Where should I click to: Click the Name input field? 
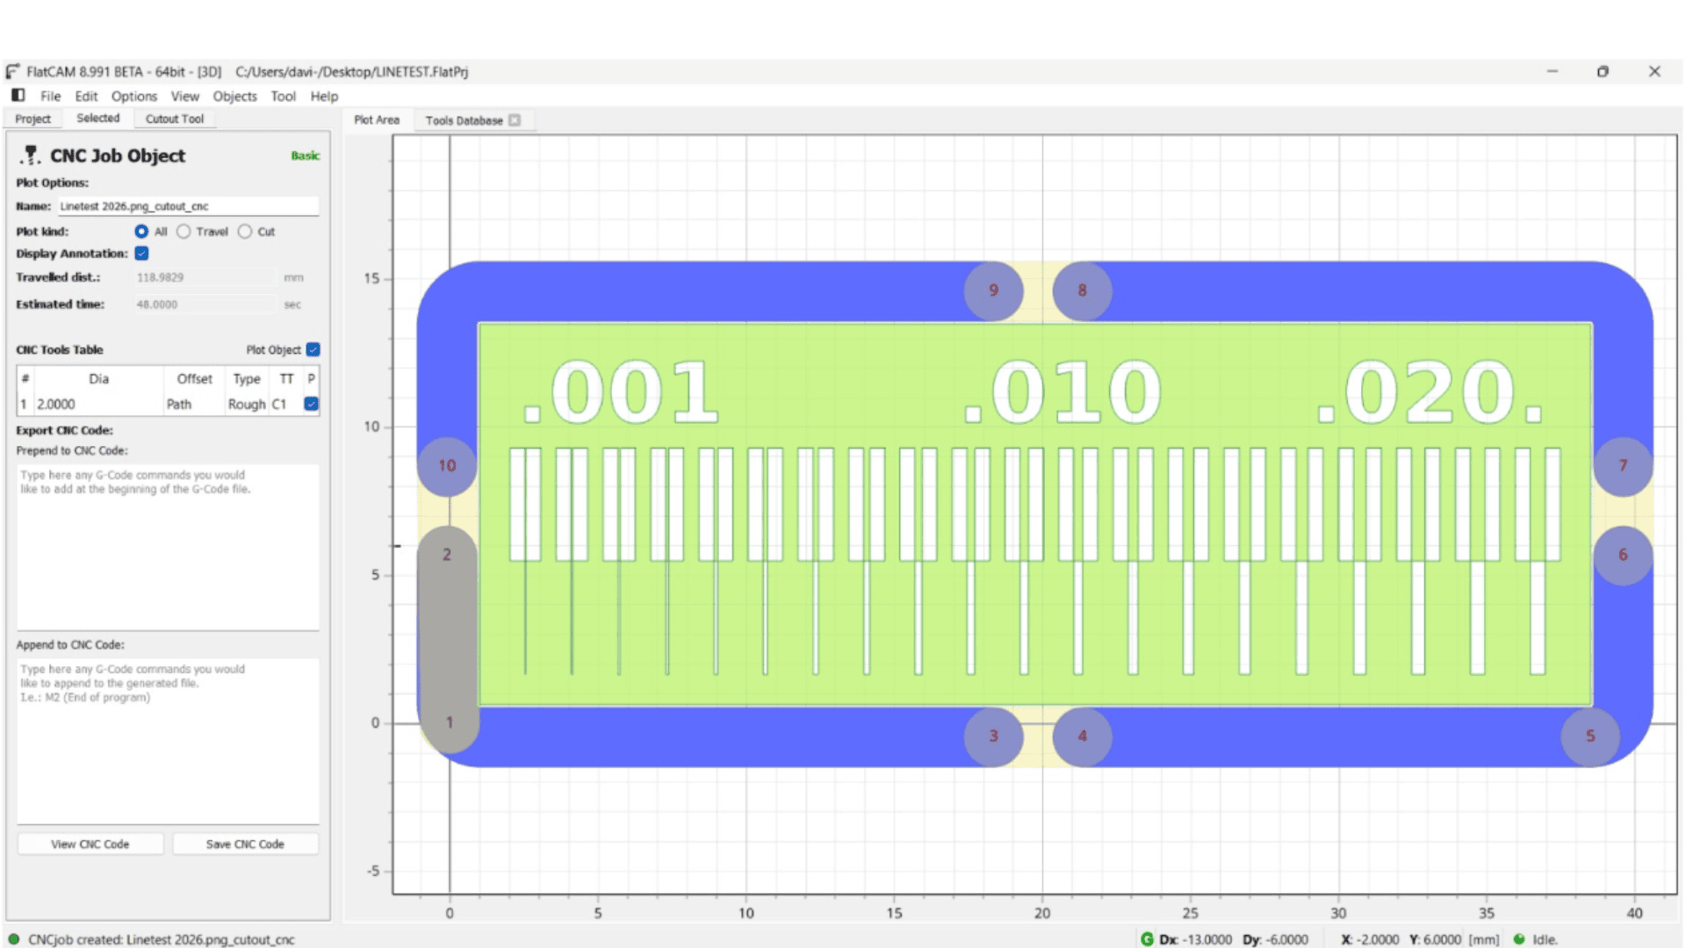coord(188,206)
